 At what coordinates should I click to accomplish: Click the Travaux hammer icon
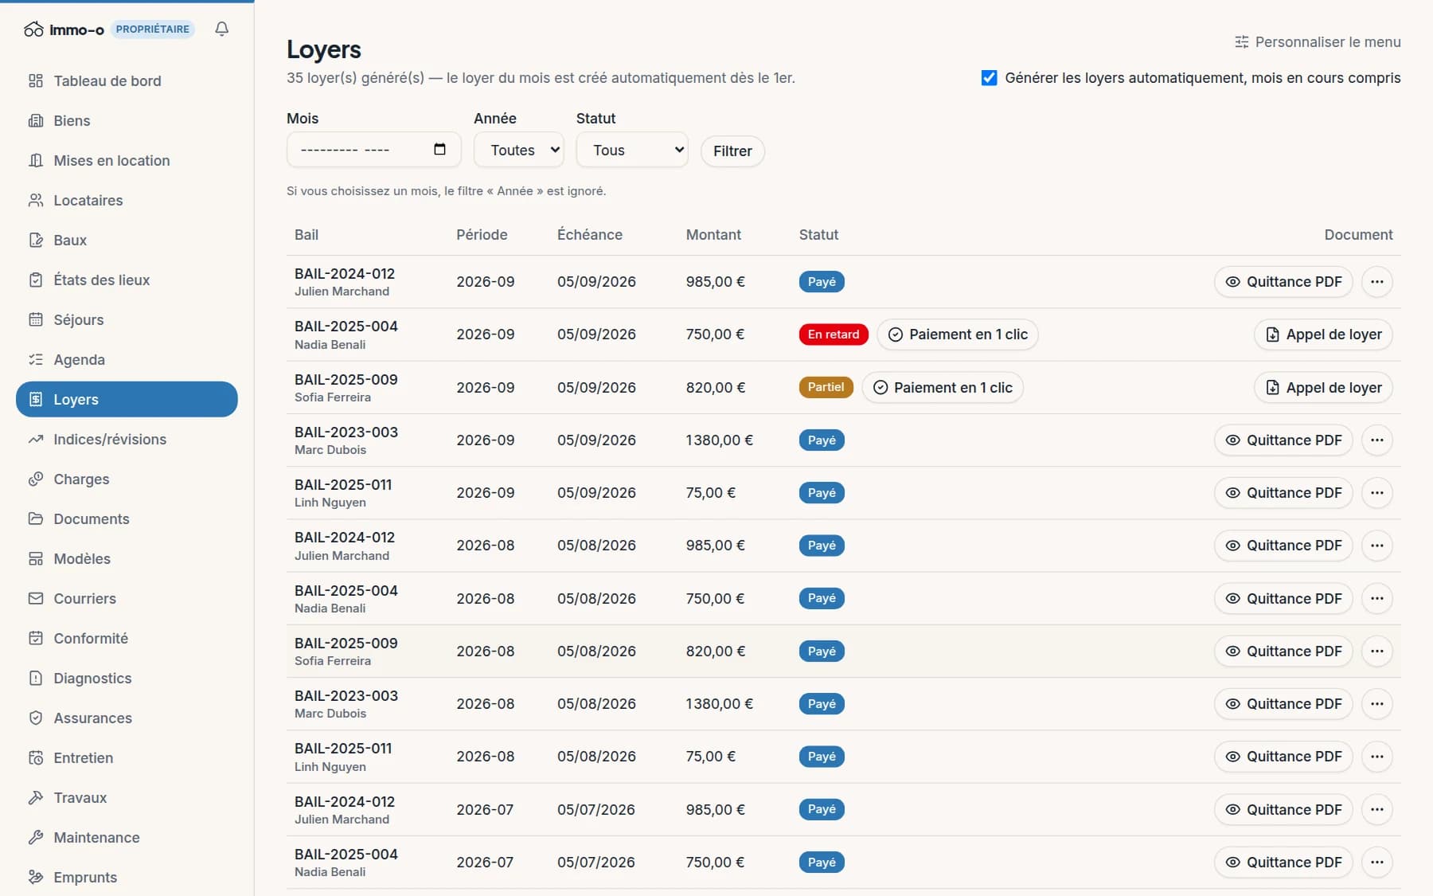pyautogui.click(x=36, y=797)
